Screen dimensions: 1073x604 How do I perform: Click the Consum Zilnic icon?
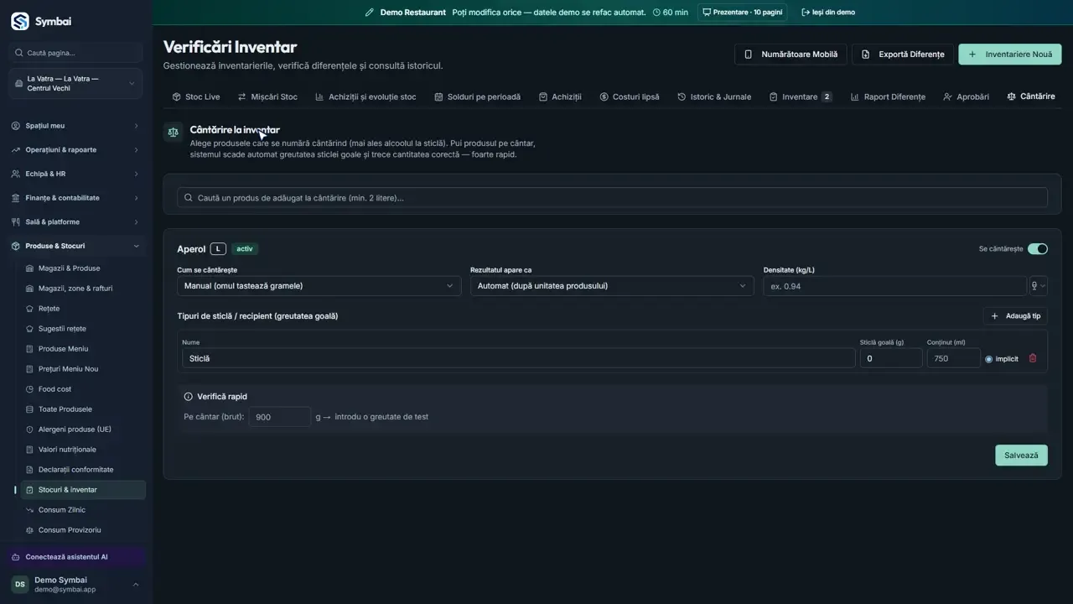coord(30,510)
